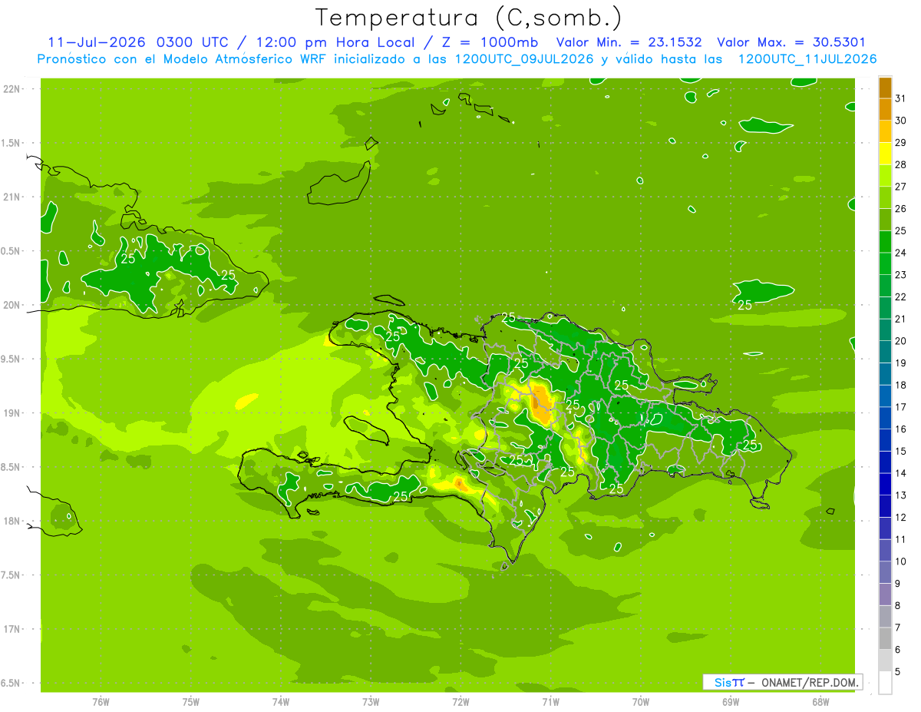Select "Valor Max. = 30.5301" text

[x=791, y=42]
